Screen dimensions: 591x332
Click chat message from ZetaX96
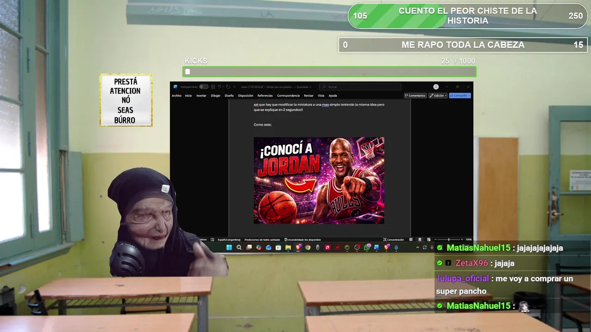[476, 263]
